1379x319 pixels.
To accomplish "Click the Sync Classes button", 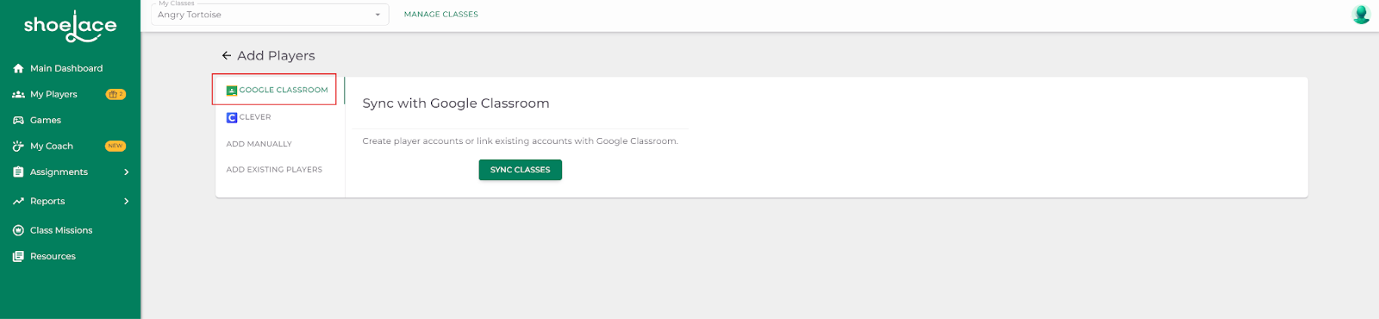I will [x=520, y=170].
